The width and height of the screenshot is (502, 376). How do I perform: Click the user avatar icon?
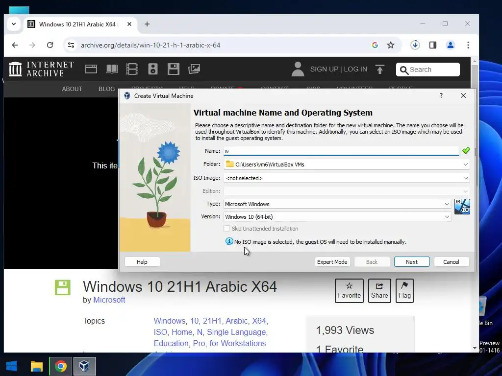(x=298, y=69)
